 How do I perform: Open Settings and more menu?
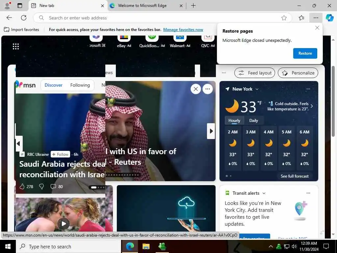pyautogui.click(x=316, y=18)
